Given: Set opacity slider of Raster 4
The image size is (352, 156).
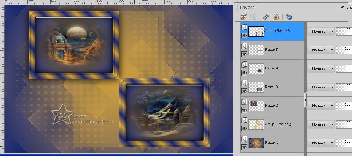Looking at the screenshot, I should tap(344, 68).
